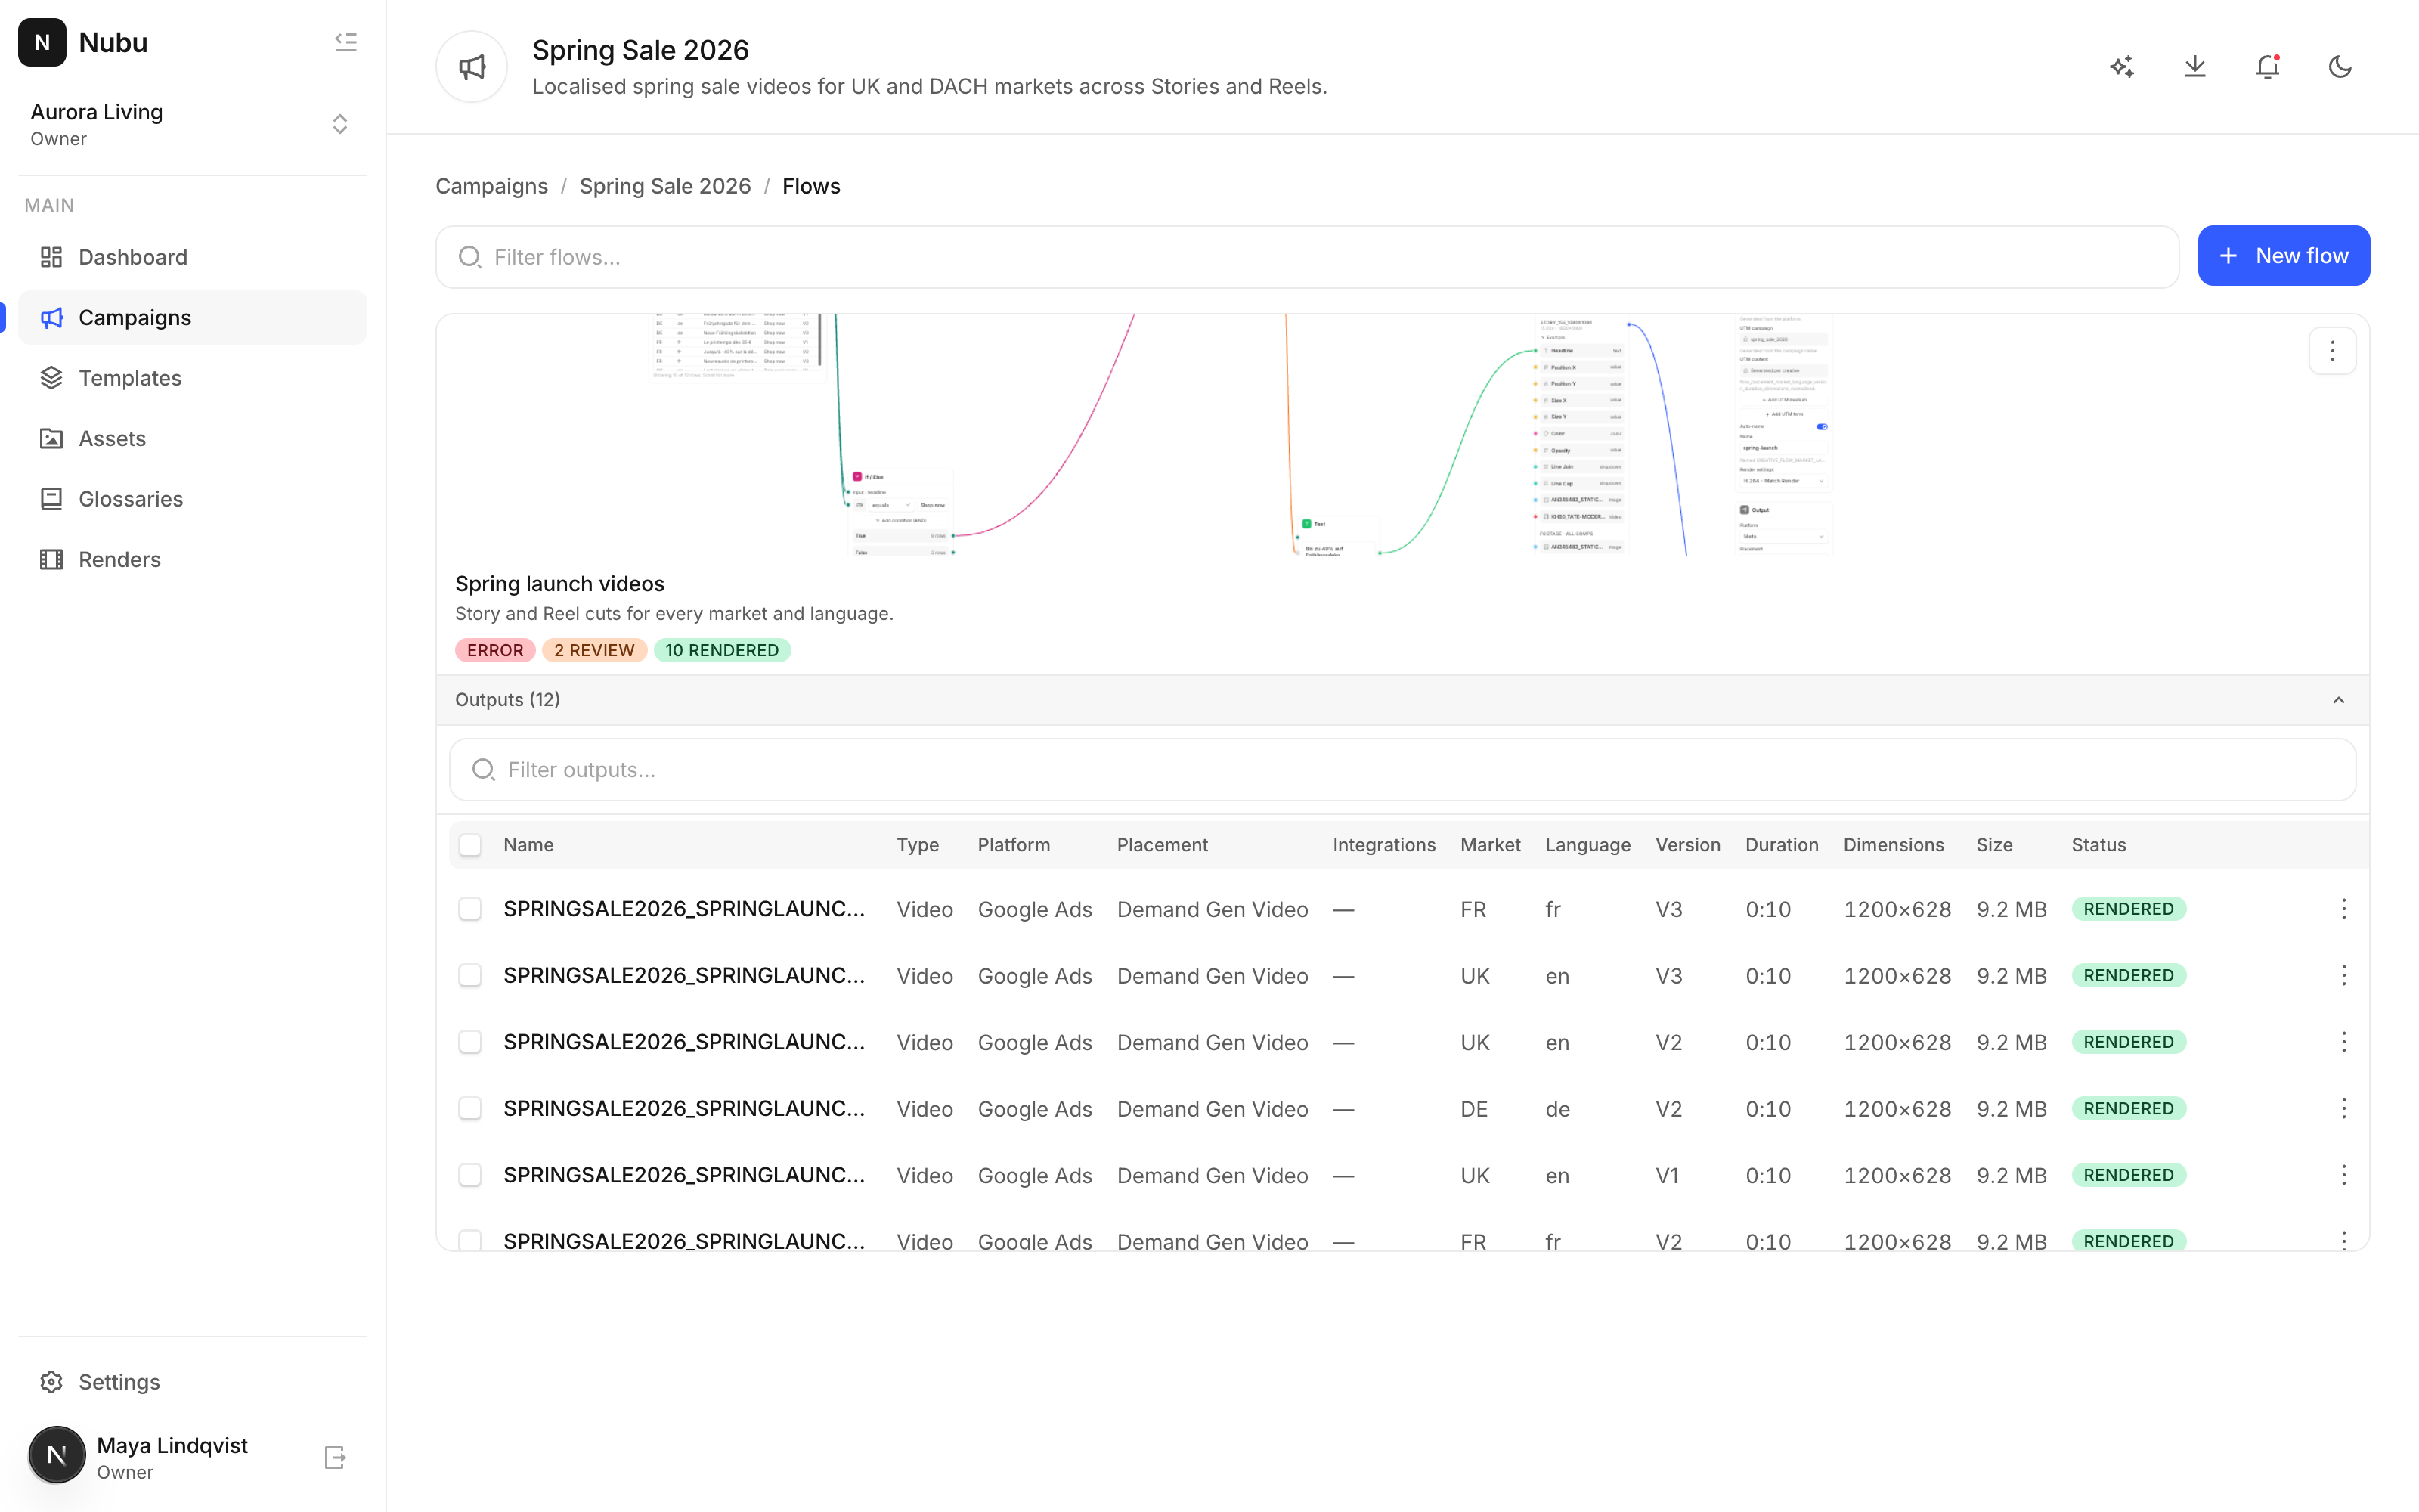Sort by Placement column header
Image resolution: width=2419 pixels, height=1512 pixels.
tap(1163, 845)
